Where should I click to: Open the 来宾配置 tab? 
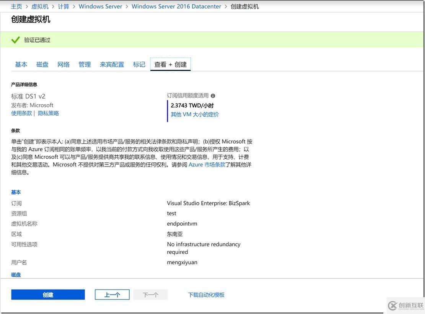pos(112,64)
